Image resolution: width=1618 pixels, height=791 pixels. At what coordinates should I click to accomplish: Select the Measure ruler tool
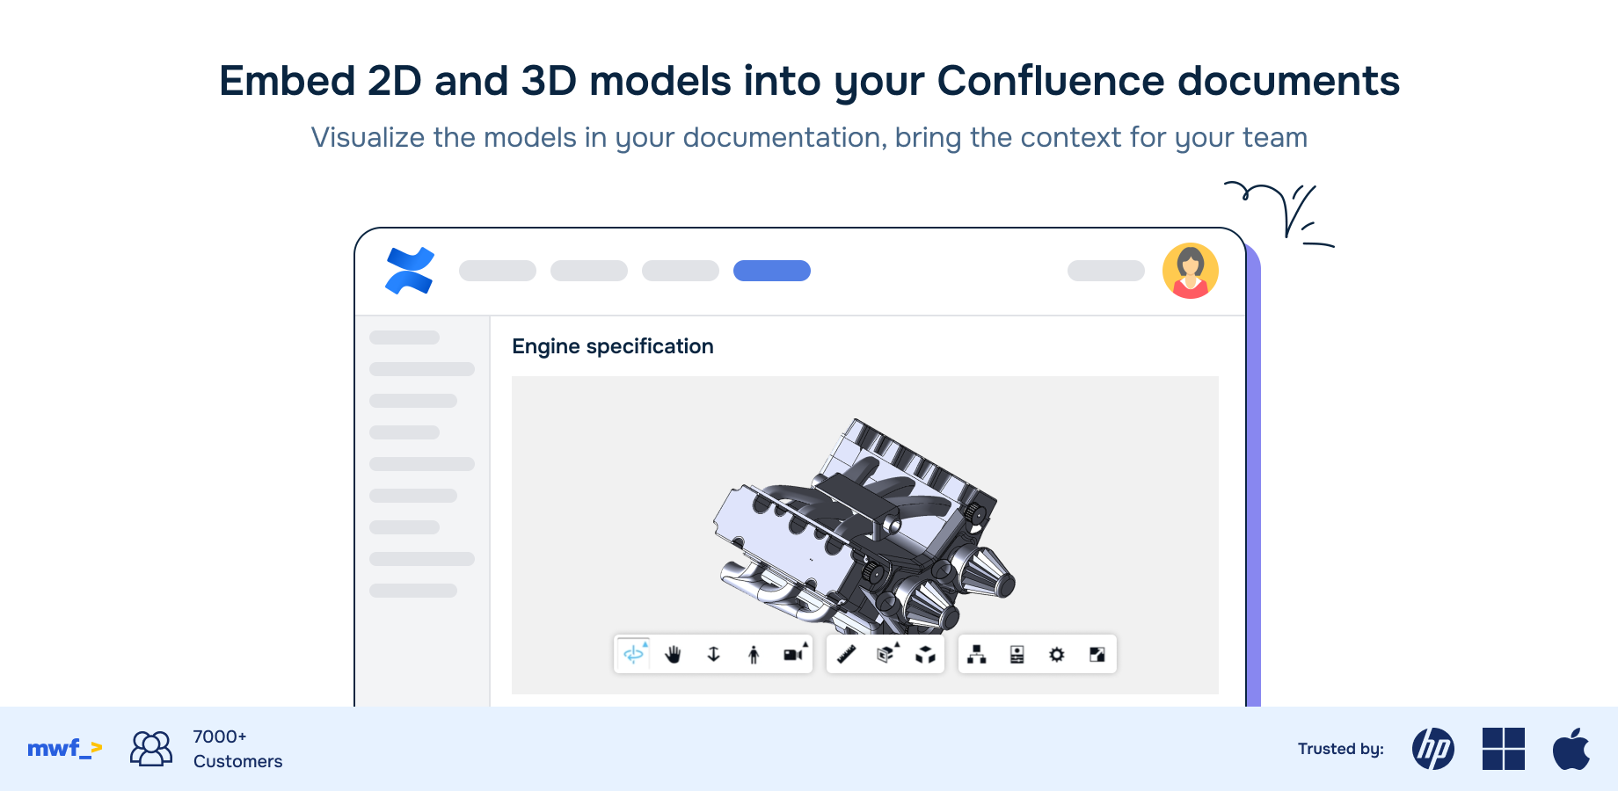pyautogui.click(x=846, y=654)
